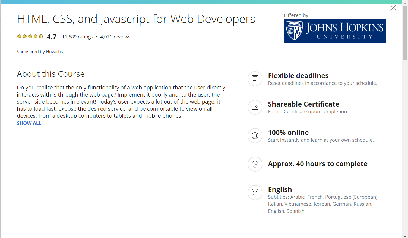
Task: Click the Flexible deadlines heading
Action: (298, 76)
